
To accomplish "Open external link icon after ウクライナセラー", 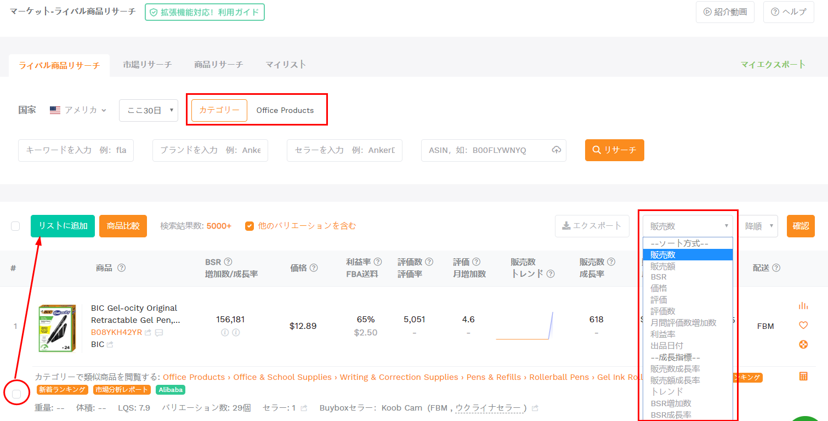I will click(x=535, y=408).
